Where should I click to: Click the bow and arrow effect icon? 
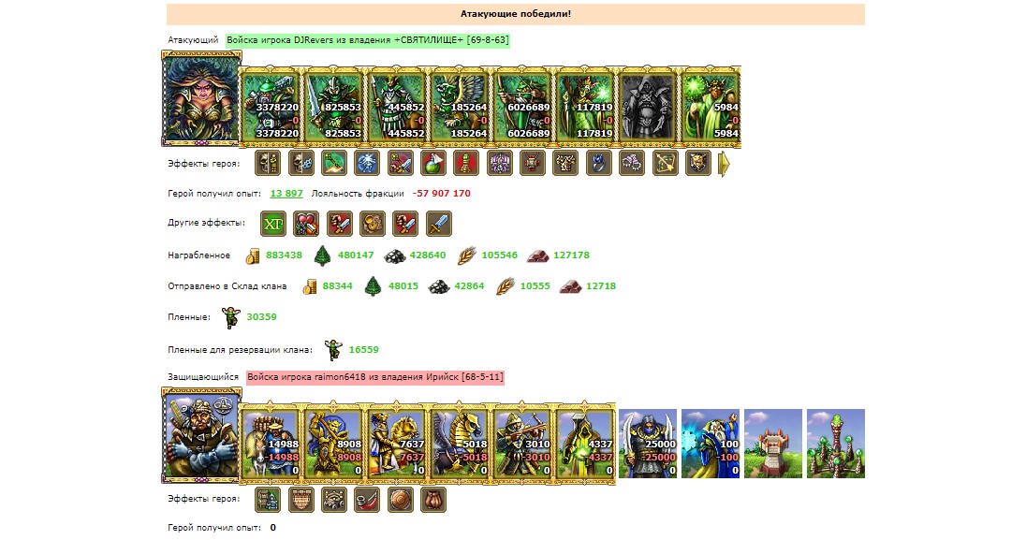[666, 163]
